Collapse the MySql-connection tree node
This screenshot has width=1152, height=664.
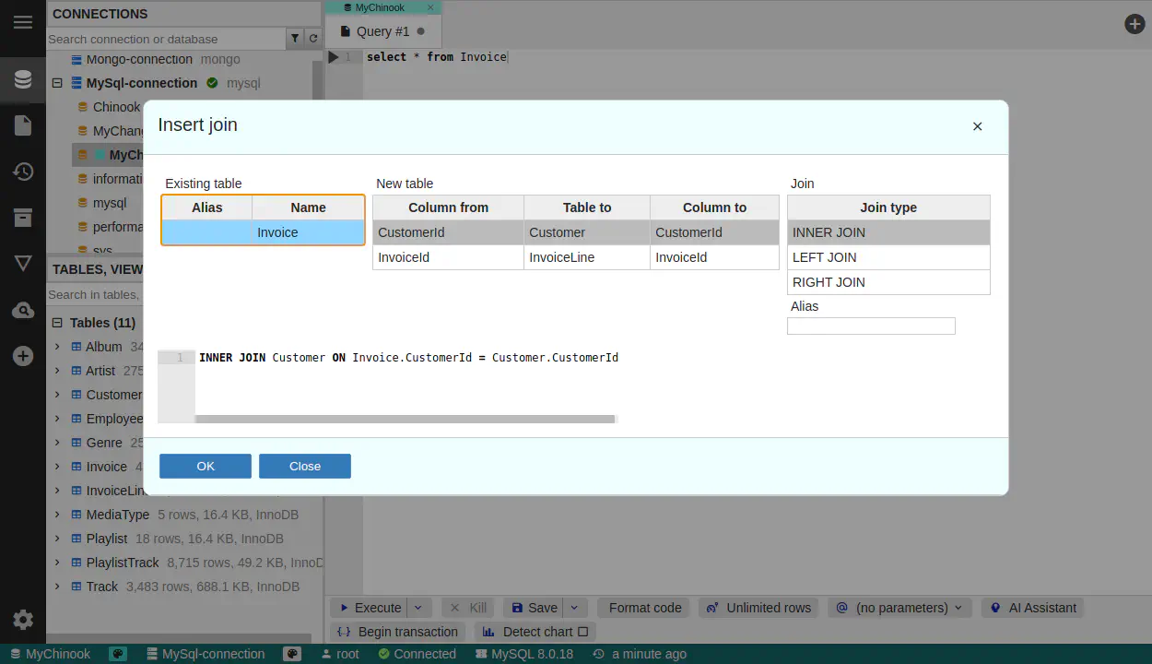(57, 83)
